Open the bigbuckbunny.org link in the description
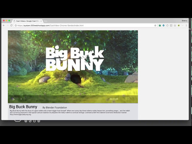 (20, 114)
